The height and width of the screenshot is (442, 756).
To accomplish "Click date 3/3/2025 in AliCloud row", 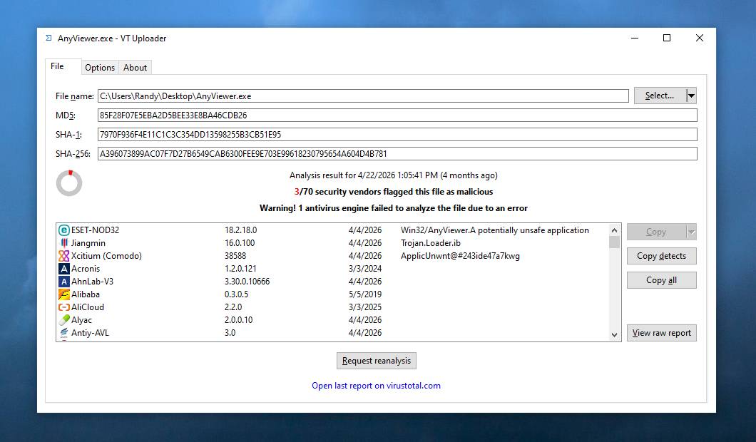I will (365, 307).
